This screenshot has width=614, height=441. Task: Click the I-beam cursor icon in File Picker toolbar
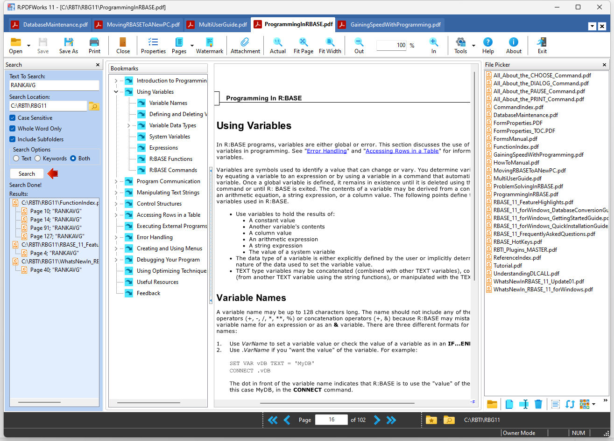click(x=524, y=404)
